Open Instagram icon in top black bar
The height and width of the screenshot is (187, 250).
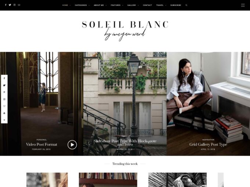pos(14,5)
